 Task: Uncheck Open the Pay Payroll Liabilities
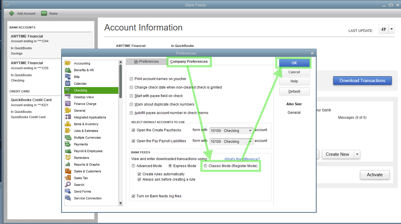(x=133, y=141)
